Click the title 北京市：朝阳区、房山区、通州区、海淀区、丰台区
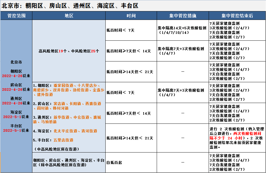The height and width of the screenshot is (173, 266). [70, 5]
